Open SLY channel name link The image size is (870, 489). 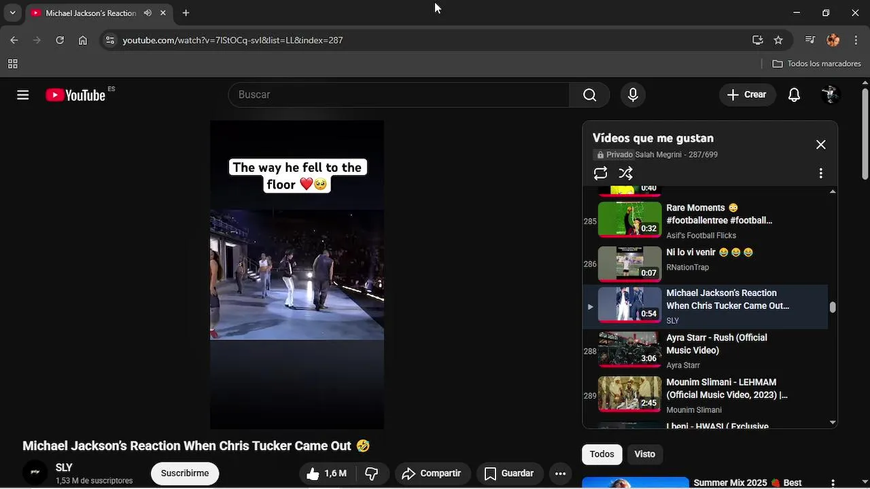[64, 468]
